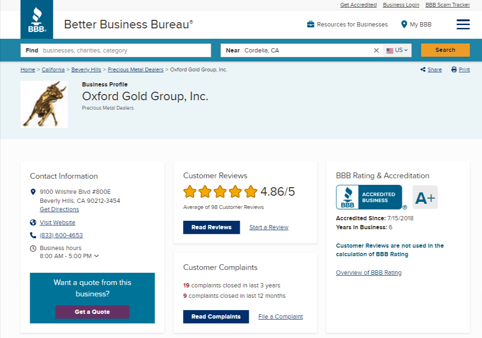
Task: Open Resources for Businesses menu
Action: (347, 24)
